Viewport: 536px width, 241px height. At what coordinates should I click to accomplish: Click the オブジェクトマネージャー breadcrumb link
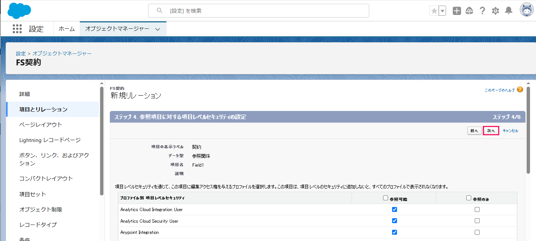click(62, 53)
